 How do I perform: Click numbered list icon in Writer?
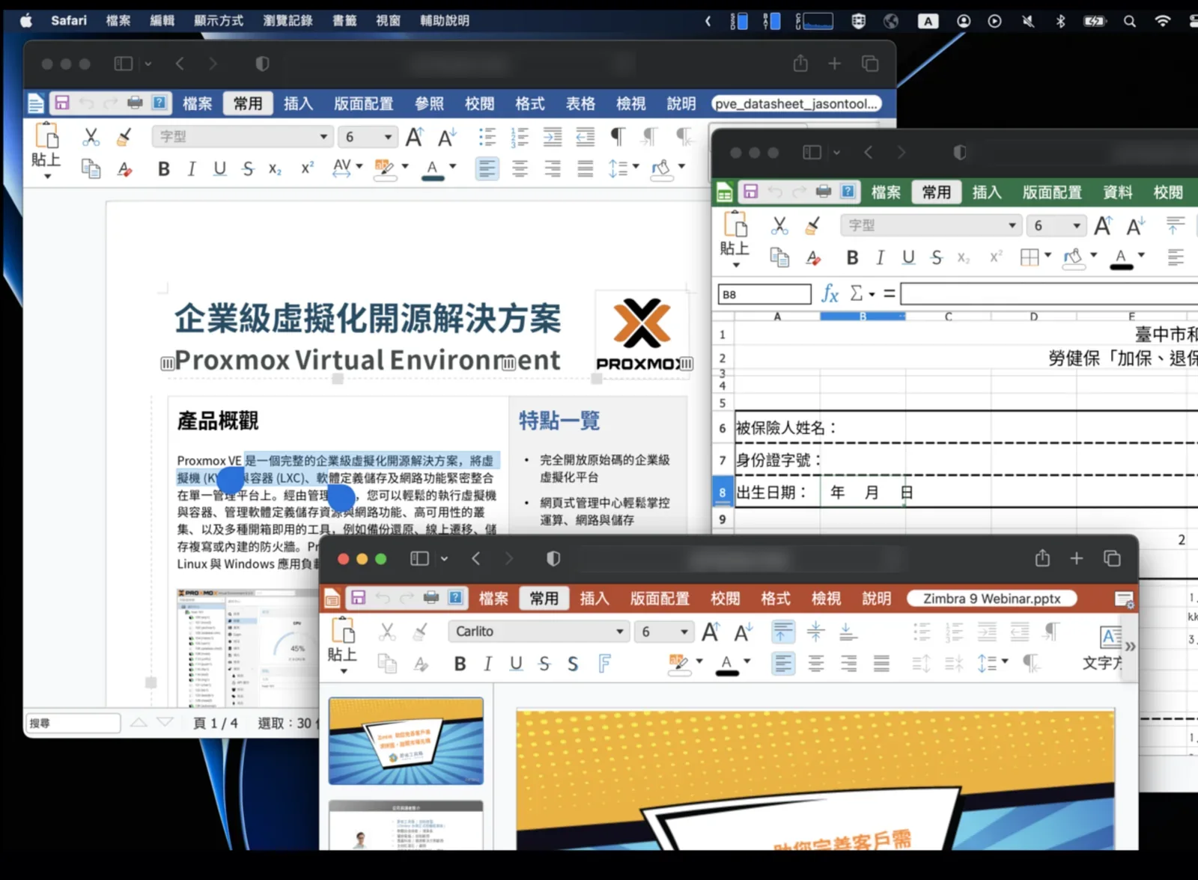pos(520,136)
